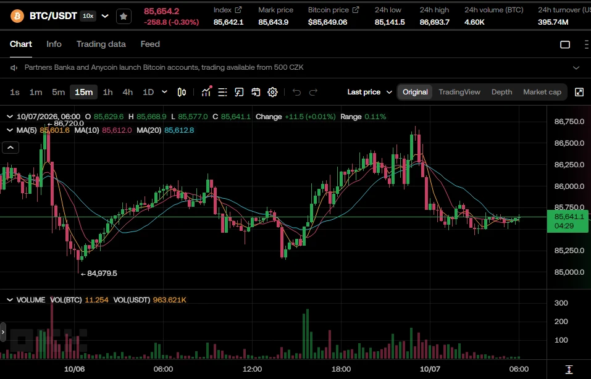Select the 5m time interval
The height and width of the screenshot is (379, 591).
pyautogui.click(x=59, y=92)
